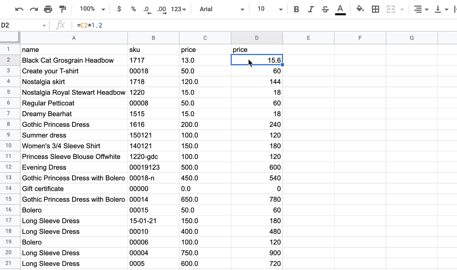
Task: Click cell 'Regular Petticoat'
Action: tap(74, 103)
